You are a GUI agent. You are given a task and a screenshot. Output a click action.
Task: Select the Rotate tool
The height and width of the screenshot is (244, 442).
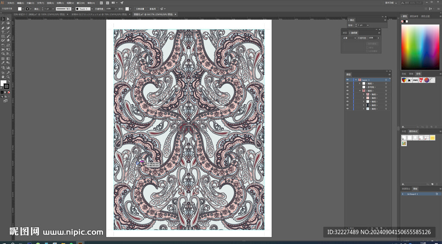[3, 45]
